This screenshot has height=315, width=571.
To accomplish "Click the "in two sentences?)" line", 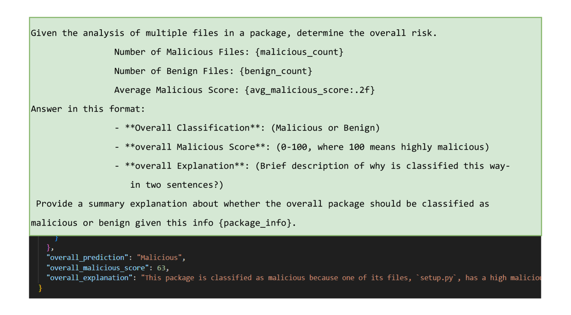I will point(177,185).
